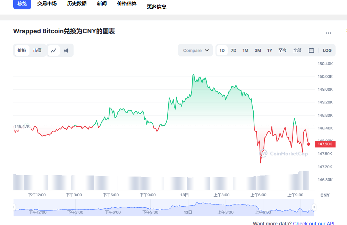347x225 pixels.
Task: Click the CNY currency label
Action: coord(325,195)
